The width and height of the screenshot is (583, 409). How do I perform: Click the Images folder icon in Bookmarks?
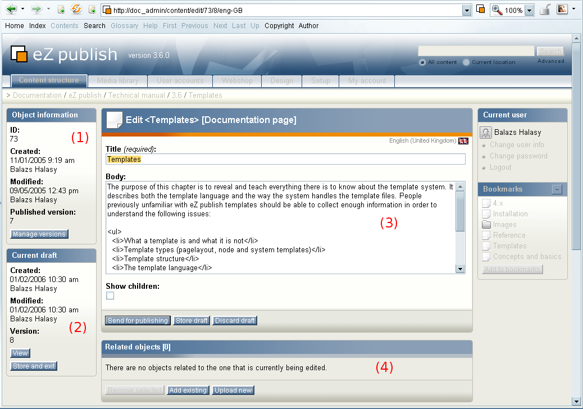coord(486,224)
